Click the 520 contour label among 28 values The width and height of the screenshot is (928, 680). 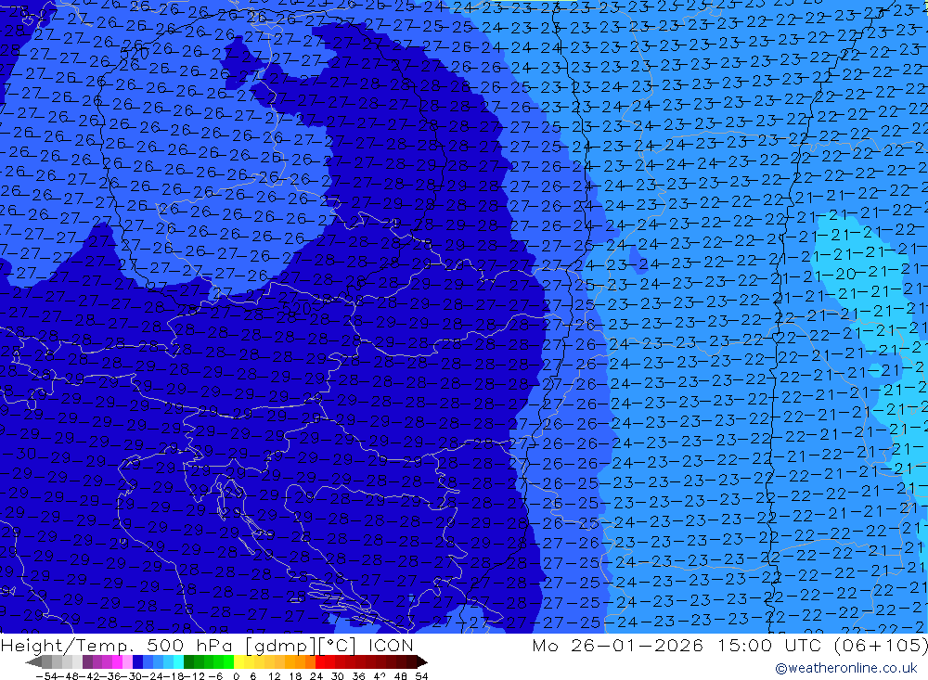click(297, 308)
